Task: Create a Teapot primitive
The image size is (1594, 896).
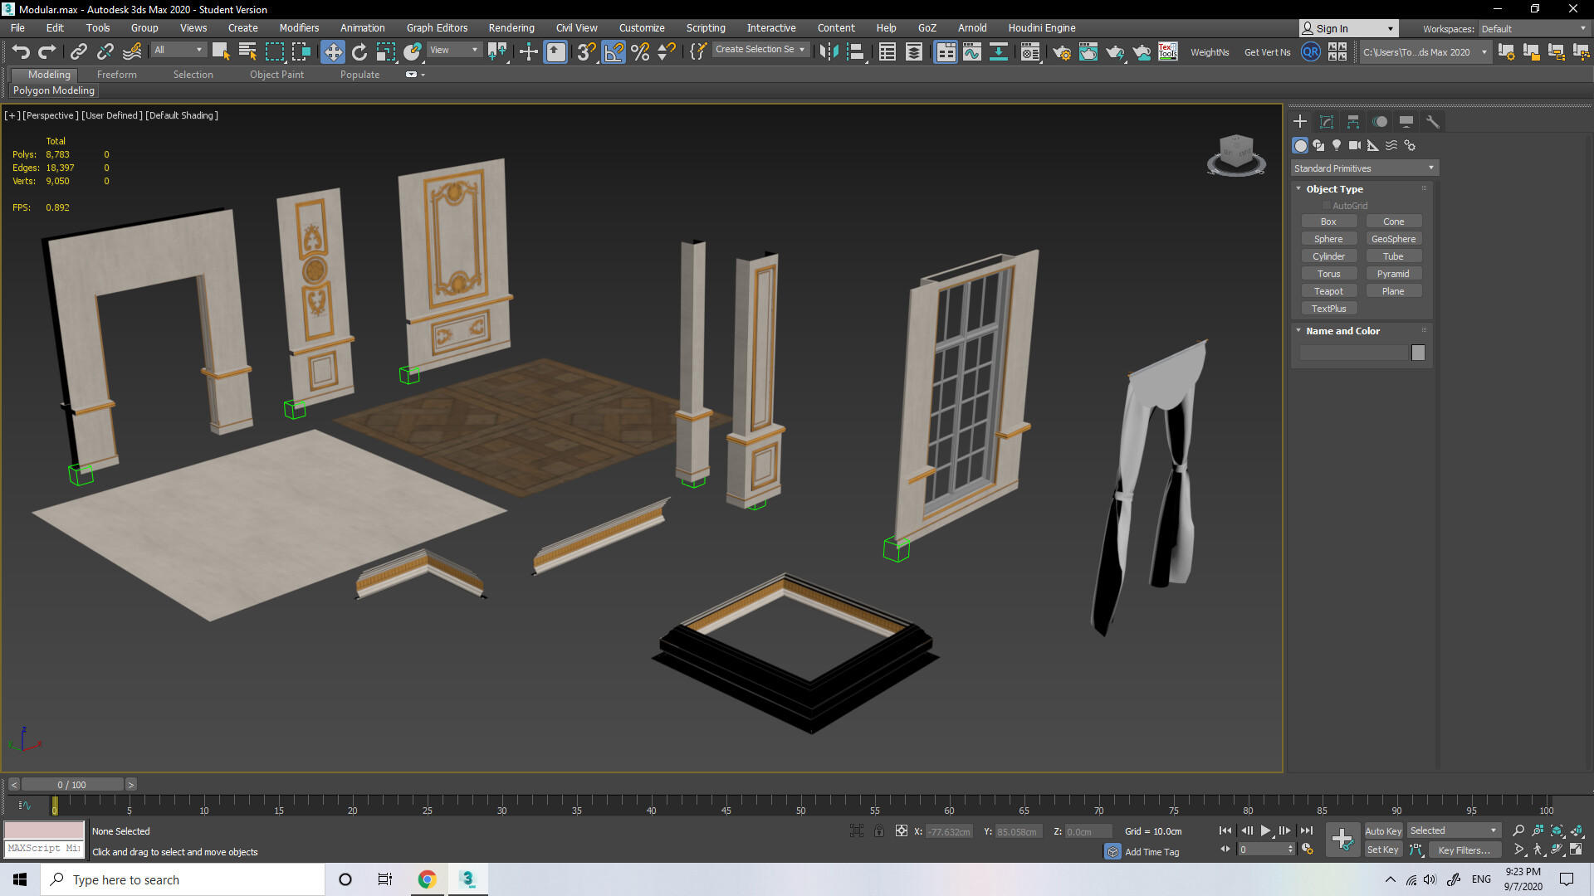Action: tap(1329, 290)
